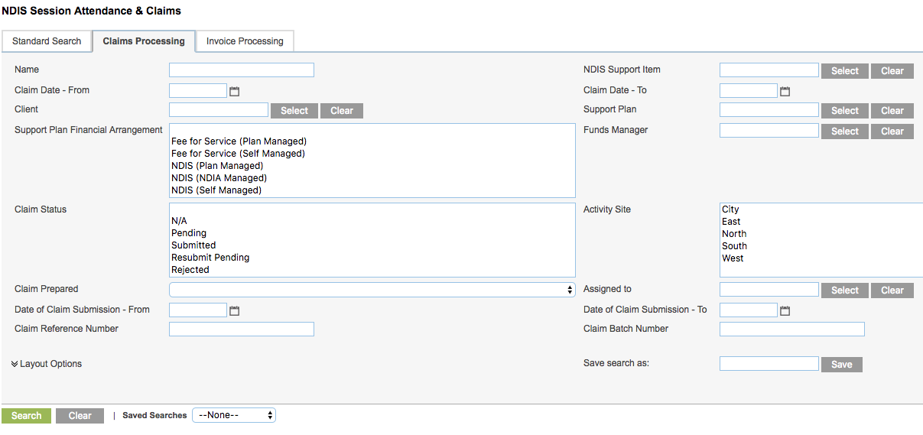Select Fee for Service (Plan Managed) option
This screenshot has height=435, width=923.
coord(372,141)
